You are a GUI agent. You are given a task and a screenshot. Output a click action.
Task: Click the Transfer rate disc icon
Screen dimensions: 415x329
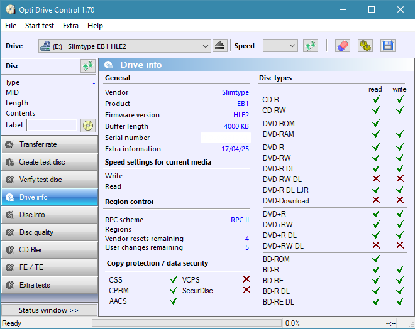pyautogui.click(x=10, y=144)
